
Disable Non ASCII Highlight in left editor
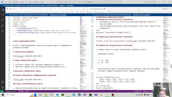tap(58, 15)
